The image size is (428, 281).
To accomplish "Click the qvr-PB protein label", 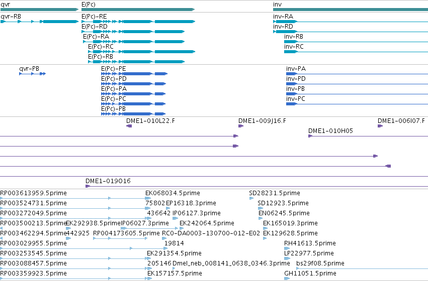I will [29, 69].
